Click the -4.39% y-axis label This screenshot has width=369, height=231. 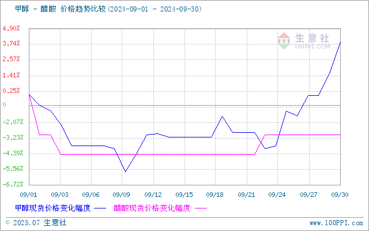[13, 154]
